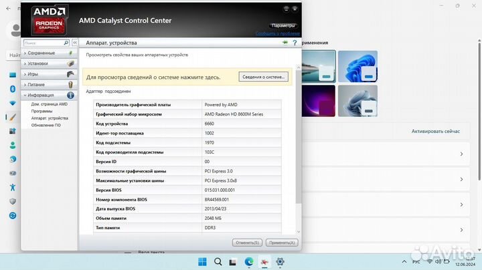Viewport: 482px width, 270px height.
Task: Click Отменить(S) button
Action: pos(247,243)
